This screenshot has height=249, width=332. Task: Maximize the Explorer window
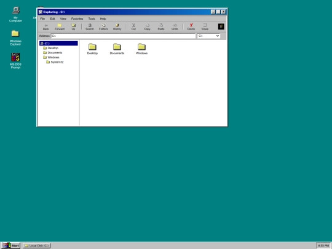click(x=218, y=12)
